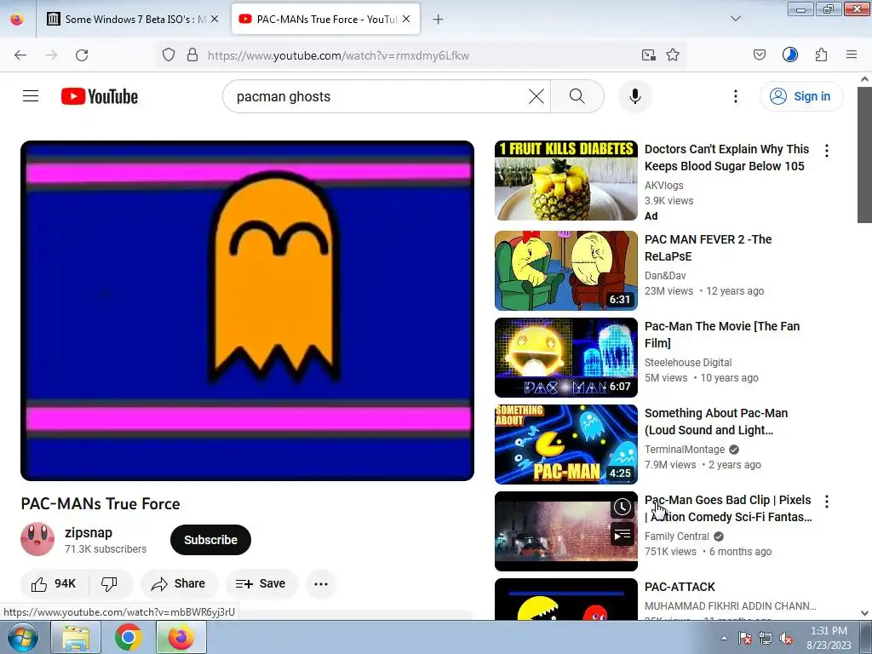Dislike the video with thumbs down

110,584
